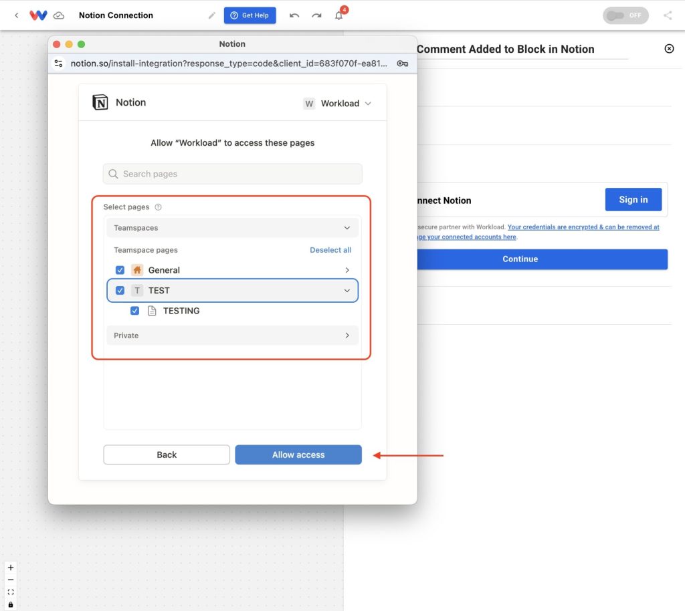Click the Back button

click(x=167, y=455)
